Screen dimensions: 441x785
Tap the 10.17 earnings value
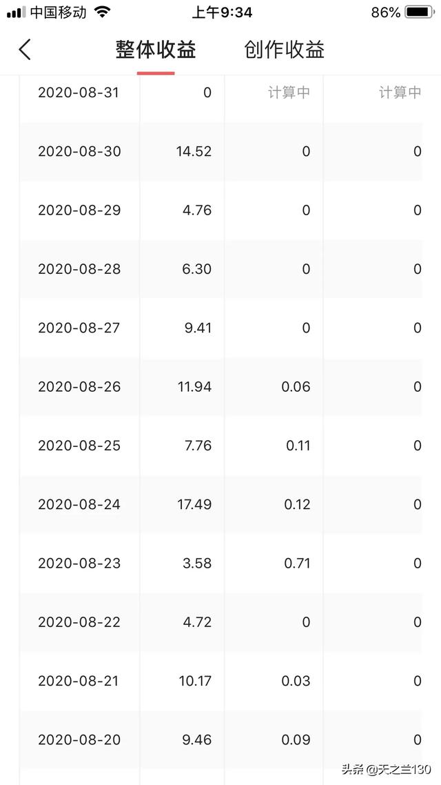click(x=195, y=682)
